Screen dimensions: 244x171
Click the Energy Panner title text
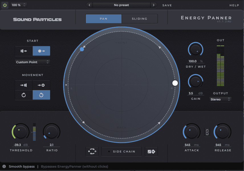tap(206, 18)
